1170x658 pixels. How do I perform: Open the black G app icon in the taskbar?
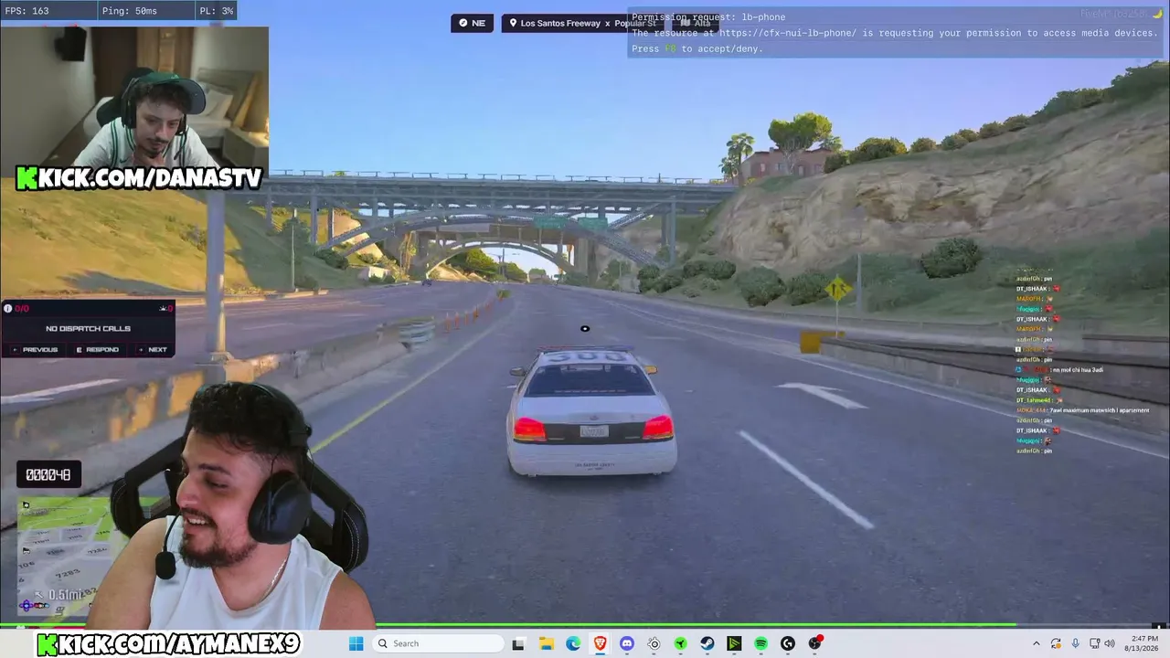tap(788, 643)
